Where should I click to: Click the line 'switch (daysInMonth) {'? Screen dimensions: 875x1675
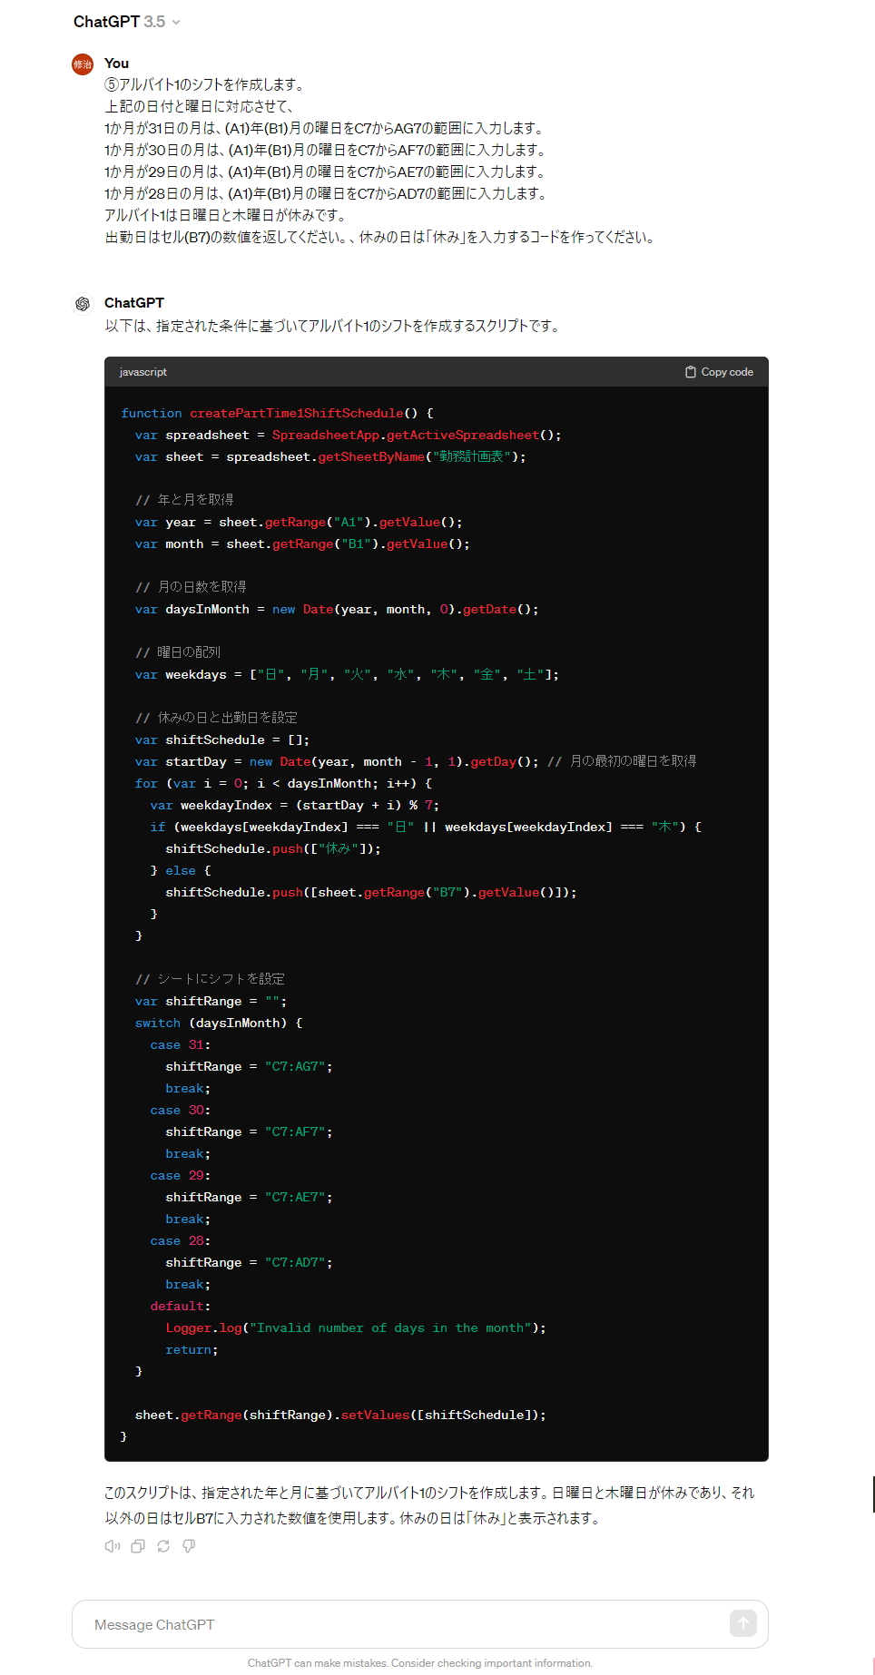(219, 1024)
